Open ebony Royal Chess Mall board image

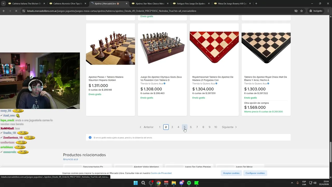[x=266, y=48]
